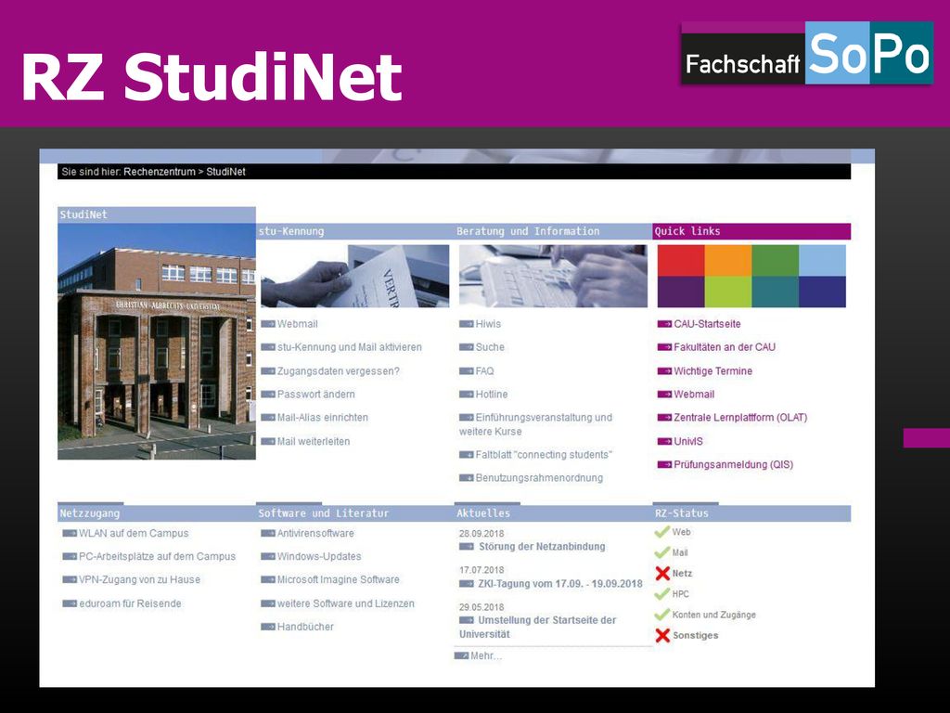Click the keyboard image under Beratung und Information
This screenshot has height=713, width=950.
(553, 276)
